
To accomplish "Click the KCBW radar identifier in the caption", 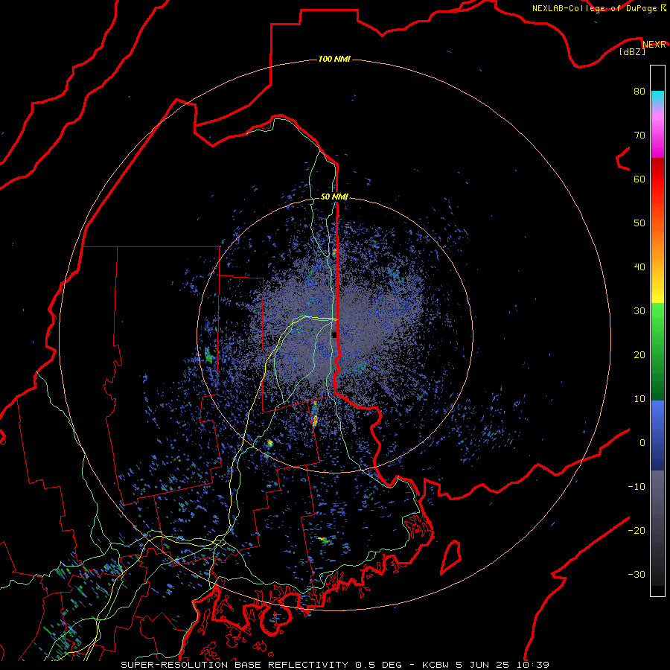I will coord(435,665).
